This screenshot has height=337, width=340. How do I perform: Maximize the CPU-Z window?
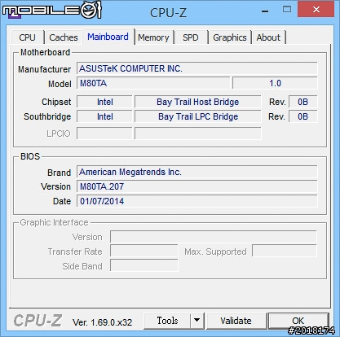pos(287,10)
